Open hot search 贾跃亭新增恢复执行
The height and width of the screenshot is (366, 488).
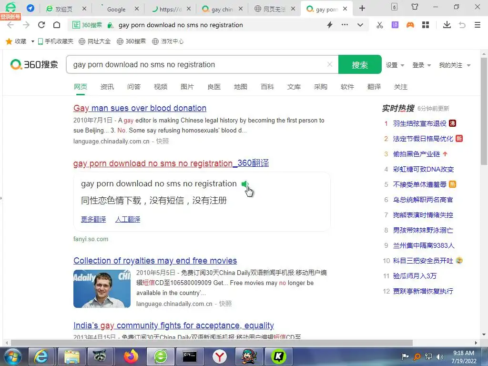(x=423, y=291)
